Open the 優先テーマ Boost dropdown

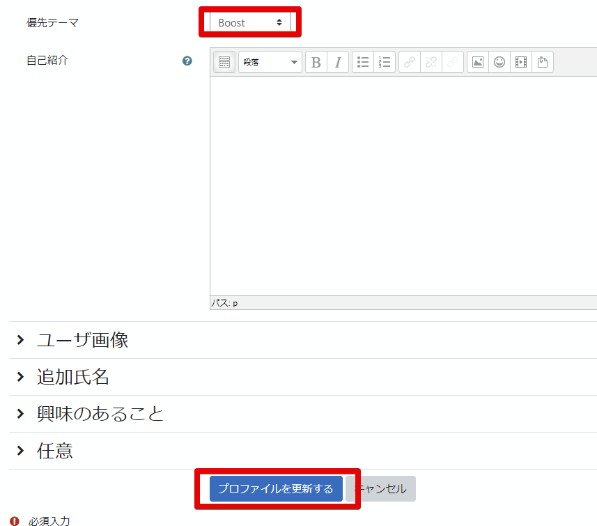(250, 22)
